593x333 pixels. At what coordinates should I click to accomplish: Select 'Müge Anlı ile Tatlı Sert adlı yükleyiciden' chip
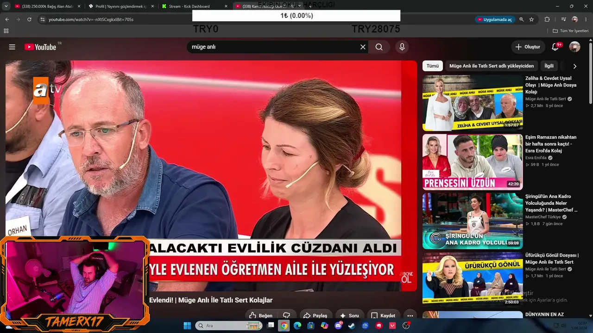point(492,66)
